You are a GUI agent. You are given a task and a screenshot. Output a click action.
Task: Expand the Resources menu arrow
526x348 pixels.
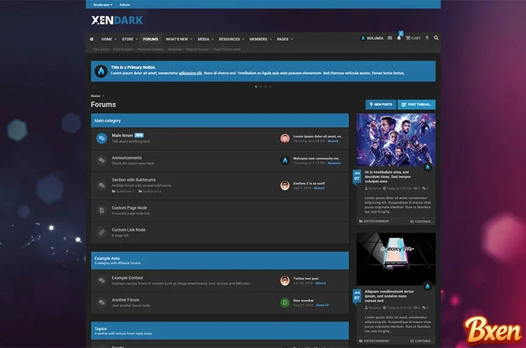coord(243,39)
